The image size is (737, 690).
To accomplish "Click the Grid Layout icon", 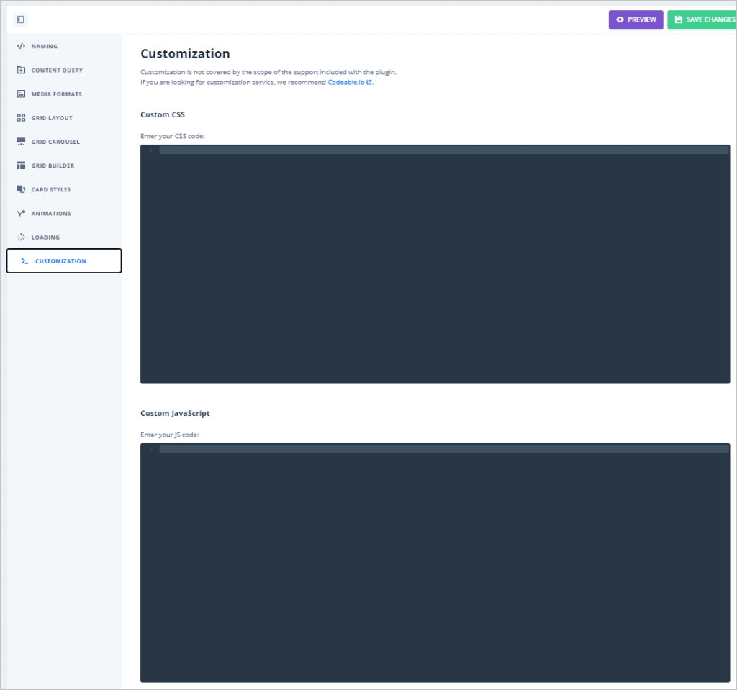I will [x=21, y=117].
